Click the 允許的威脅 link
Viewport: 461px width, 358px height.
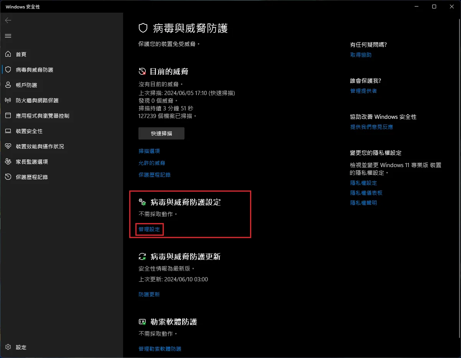click(x=152, y=163)
